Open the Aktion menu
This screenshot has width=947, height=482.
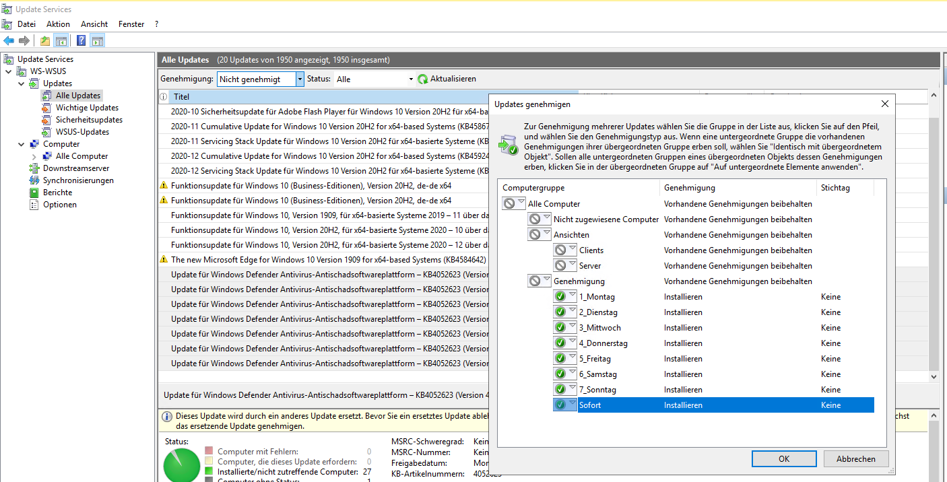(58, 24)
